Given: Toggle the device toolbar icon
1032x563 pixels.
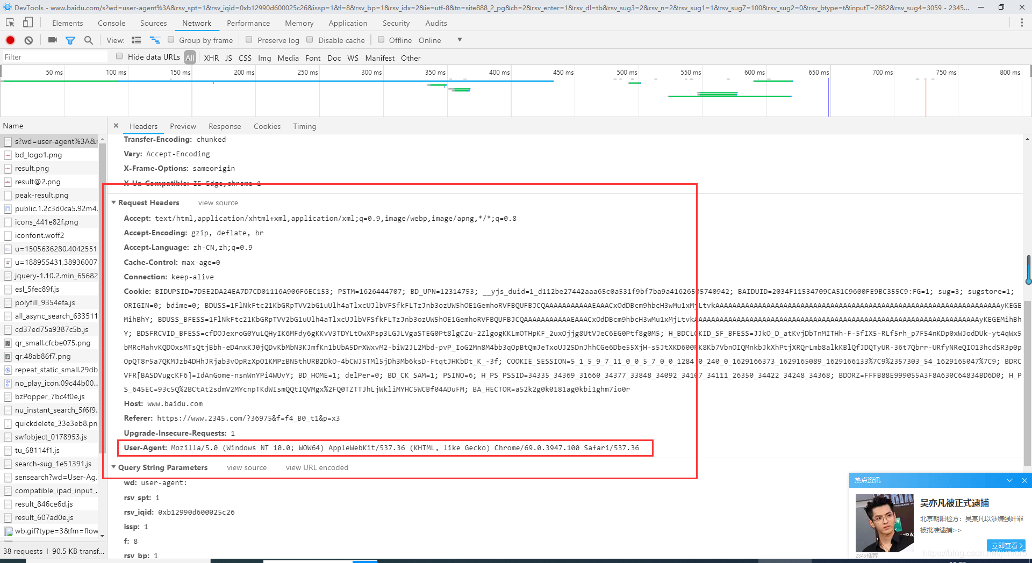Looking at the screenshot, I should tap(27, 23).
